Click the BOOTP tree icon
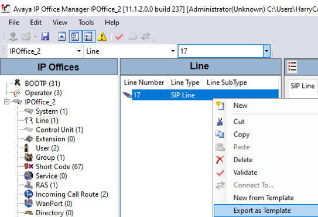The height and width of the screenshot is (217, 318). tap(18, 83)
